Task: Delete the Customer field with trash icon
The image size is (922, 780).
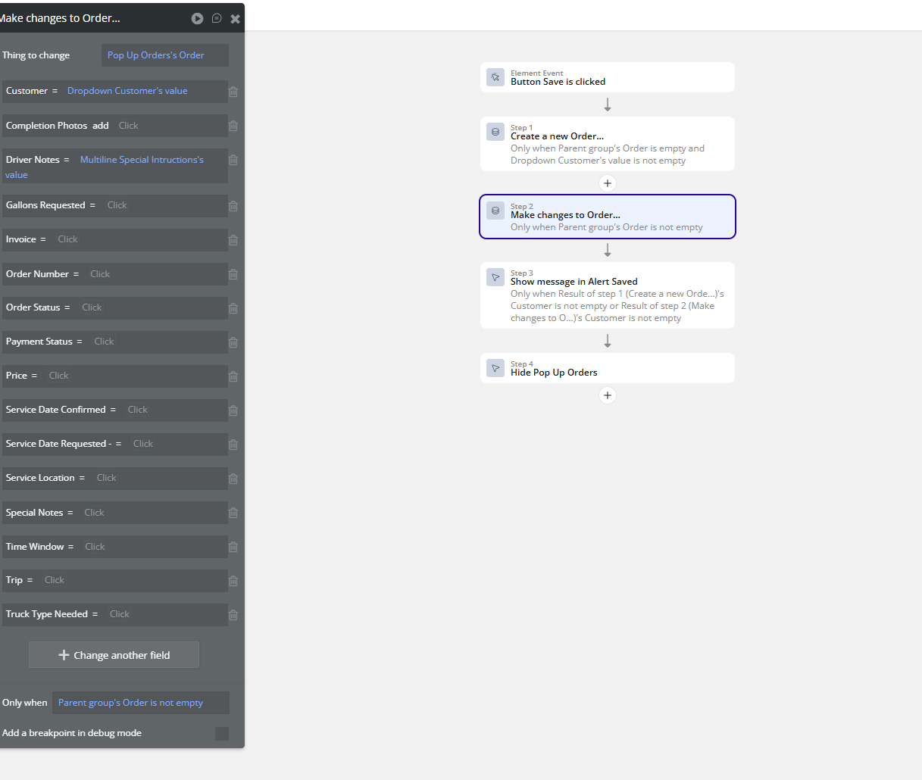Action: click(x=233, y=92)
